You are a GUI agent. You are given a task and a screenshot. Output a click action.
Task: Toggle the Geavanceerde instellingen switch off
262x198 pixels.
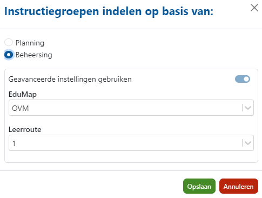point(243,79)
